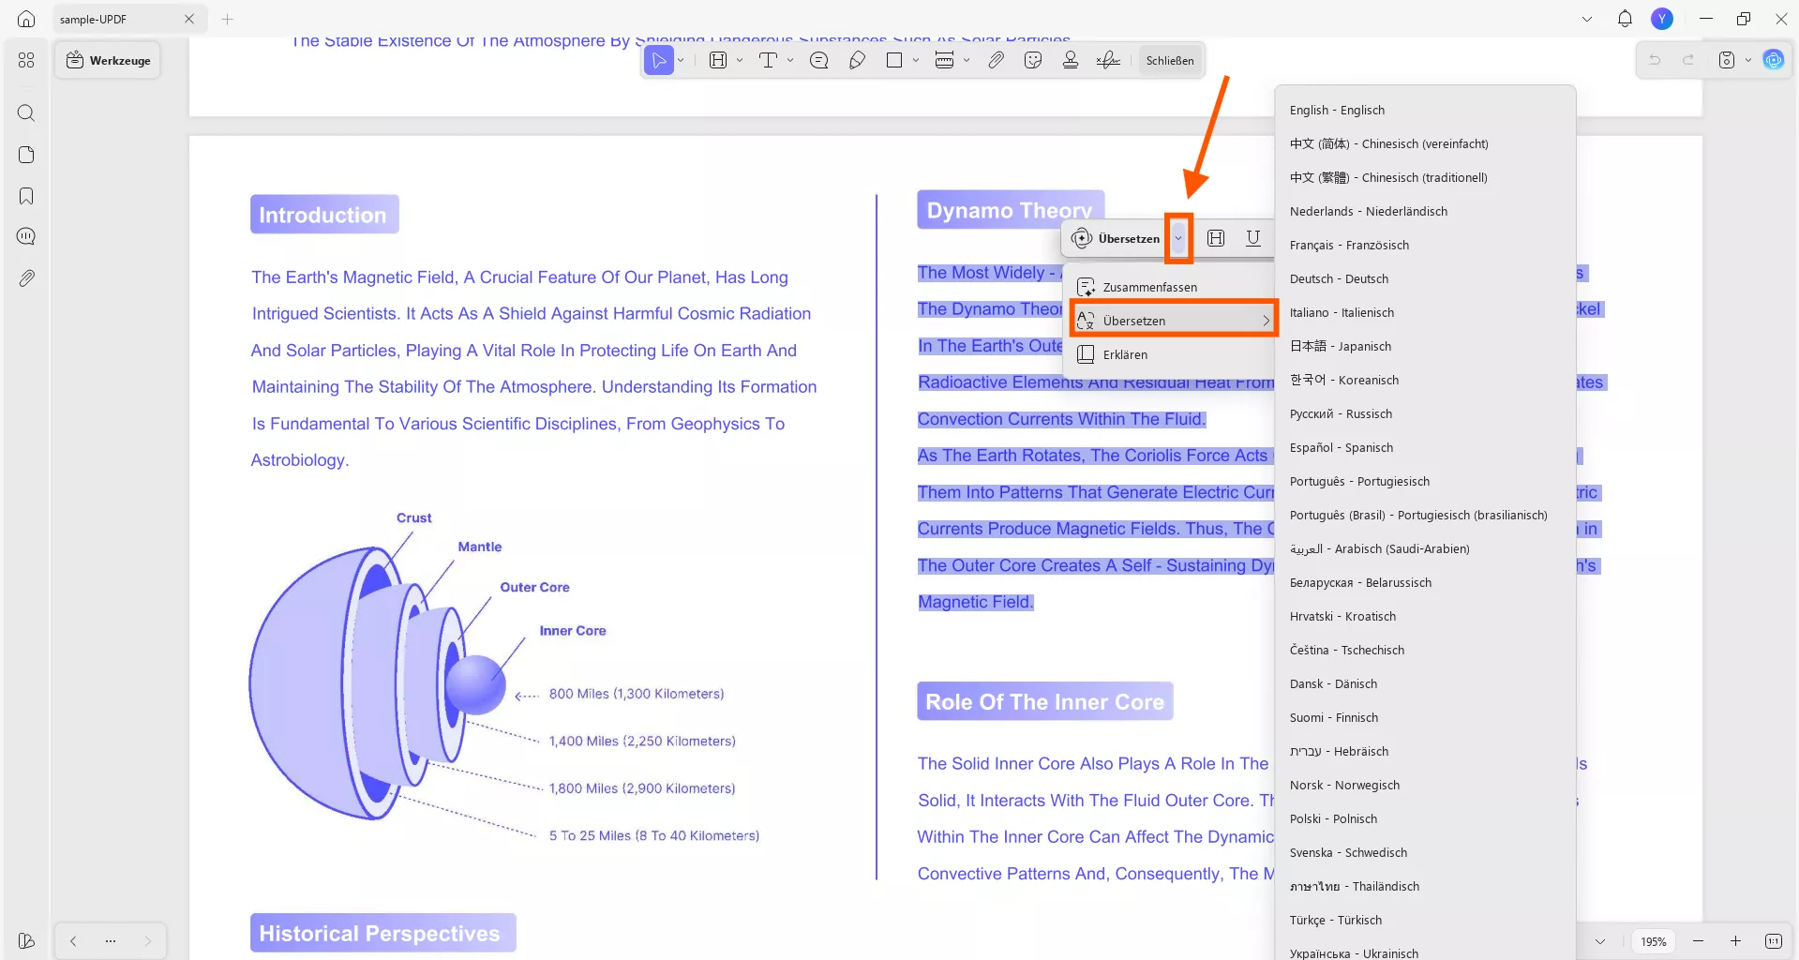
Task: Open the Übersetzen submenu entry
Action: (1174, 321)
